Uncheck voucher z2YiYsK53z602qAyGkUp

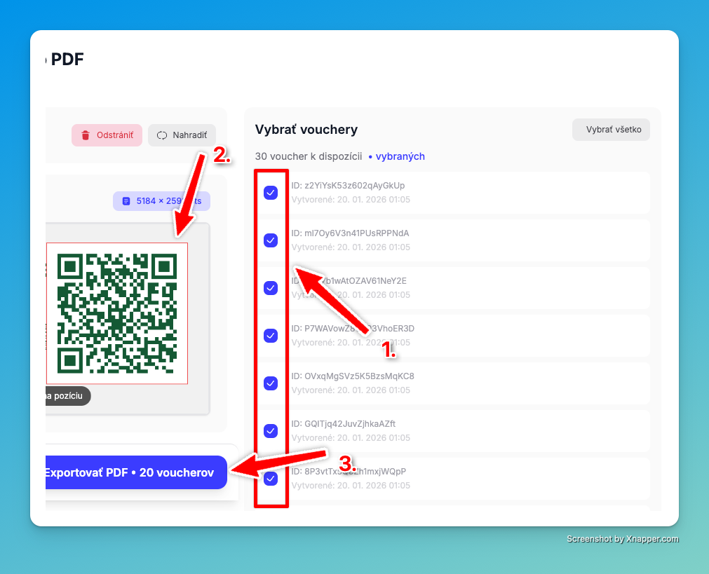coord(271,193)
